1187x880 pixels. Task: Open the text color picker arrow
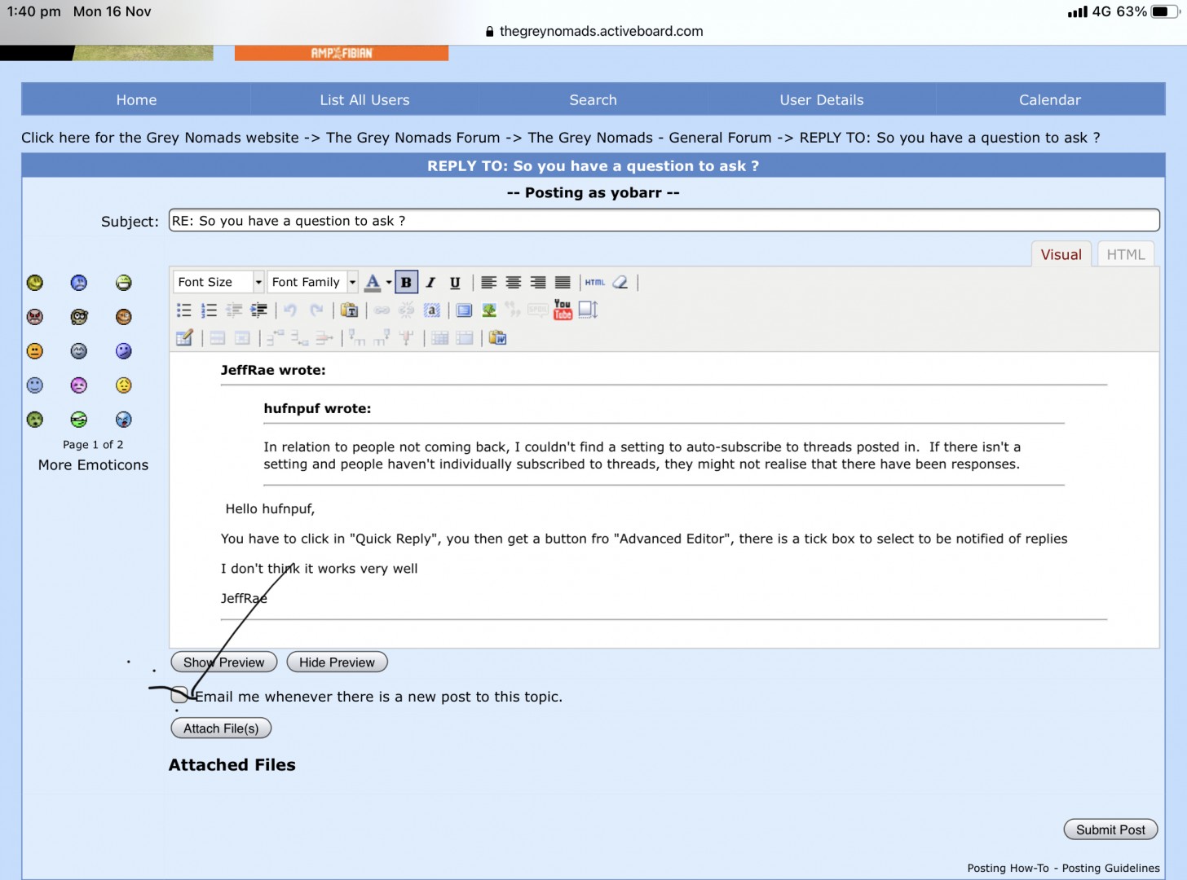tap(389, 283)
